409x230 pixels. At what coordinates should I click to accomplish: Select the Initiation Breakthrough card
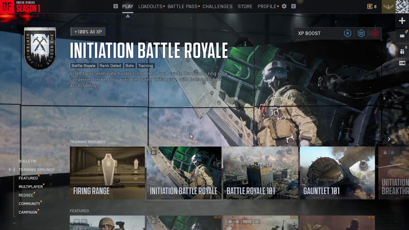(x=394, y=173)
